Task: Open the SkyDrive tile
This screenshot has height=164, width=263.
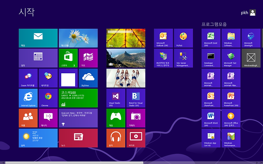Action: (x=88, y=78)
